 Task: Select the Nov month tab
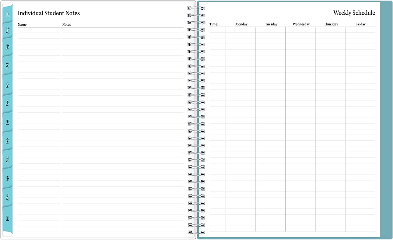(7, 85)
